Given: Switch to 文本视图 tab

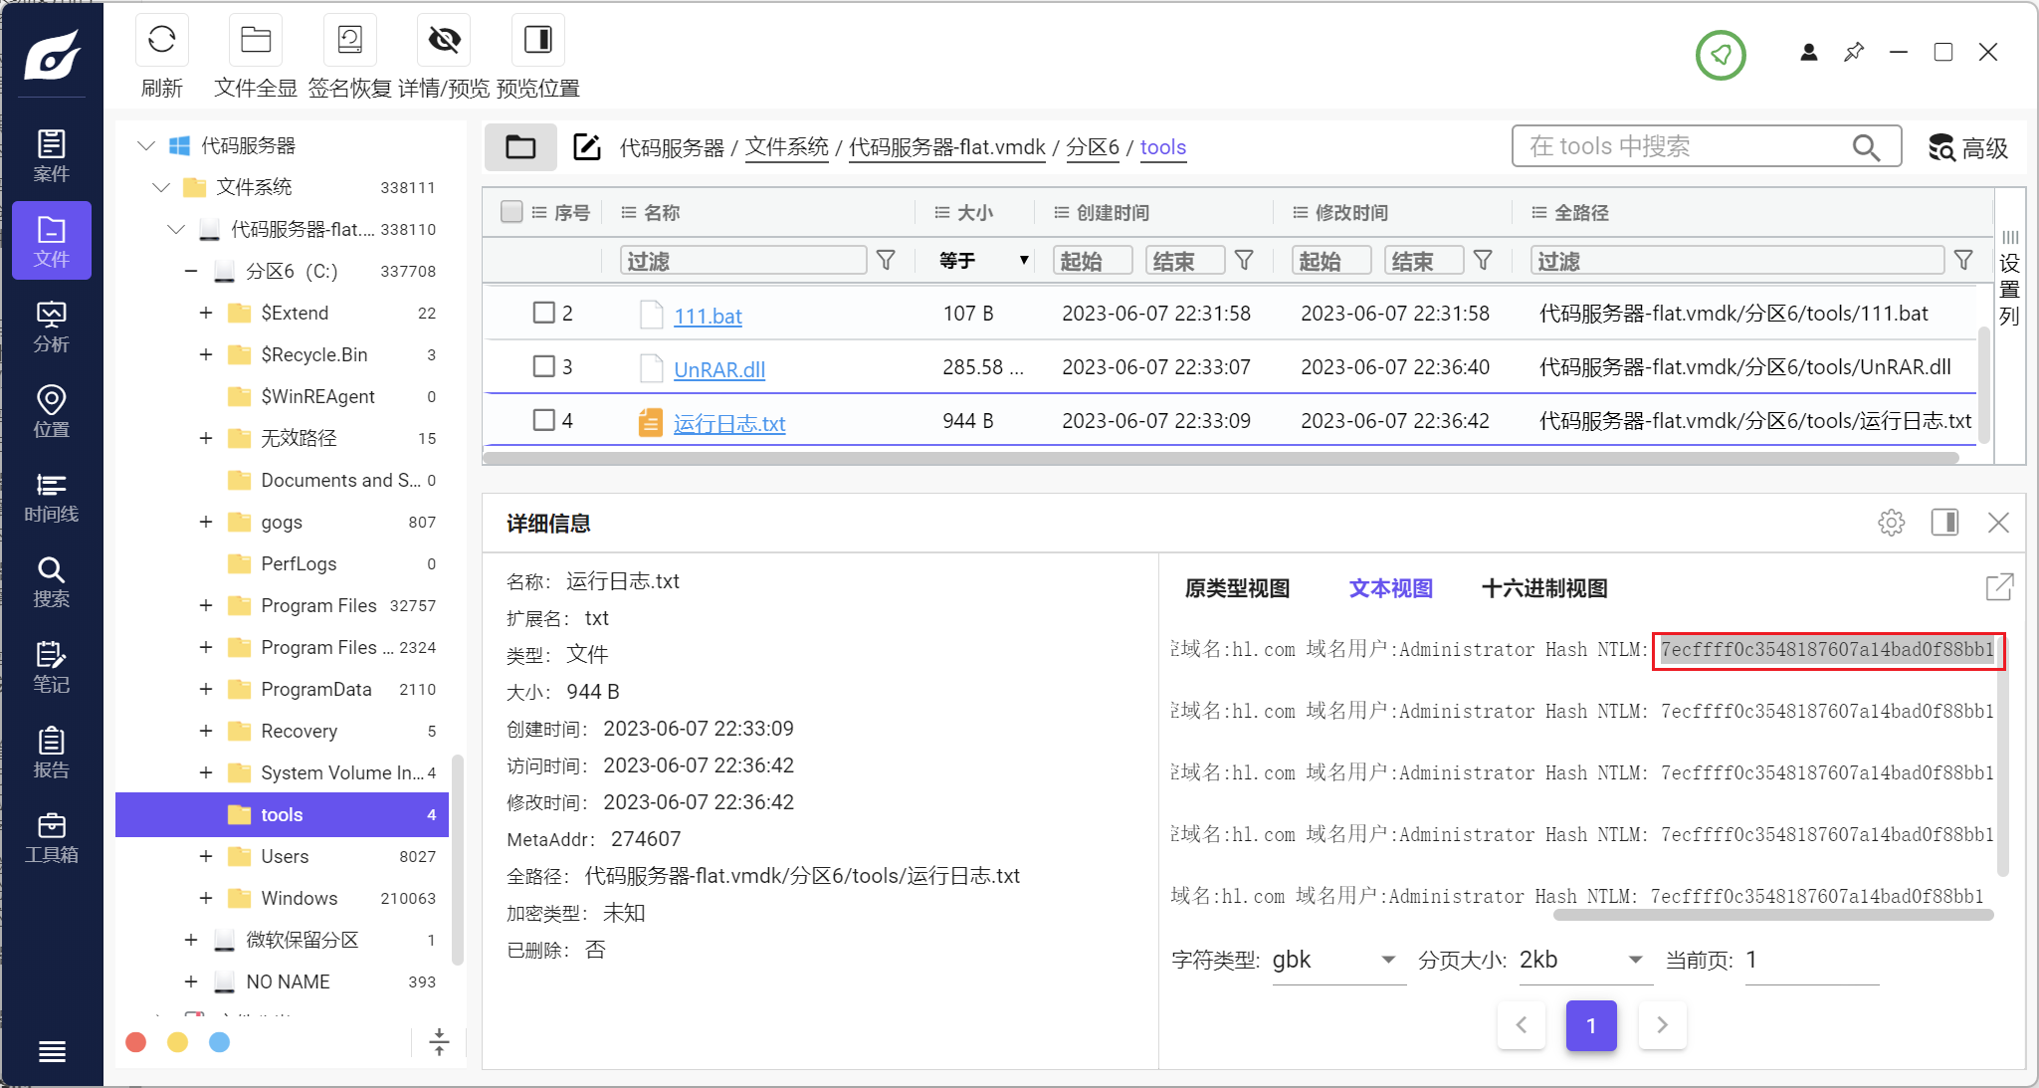Looking at the screenshot, I should [x=1390, y=588].
